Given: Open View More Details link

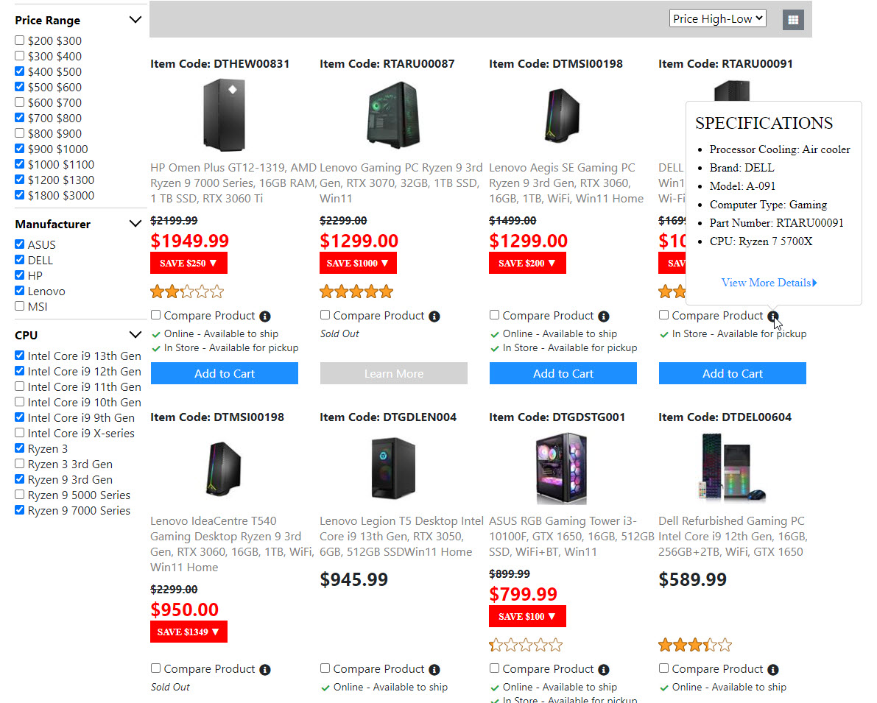Looking at the screenshot, I should 769,283.
